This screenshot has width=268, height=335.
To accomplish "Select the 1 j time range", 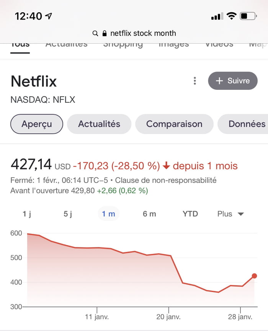I will click(27, 214).
